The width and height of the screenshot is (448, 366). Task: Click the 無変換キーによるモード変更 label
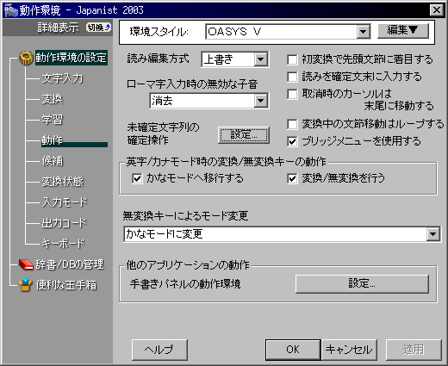tap(185, 215)
